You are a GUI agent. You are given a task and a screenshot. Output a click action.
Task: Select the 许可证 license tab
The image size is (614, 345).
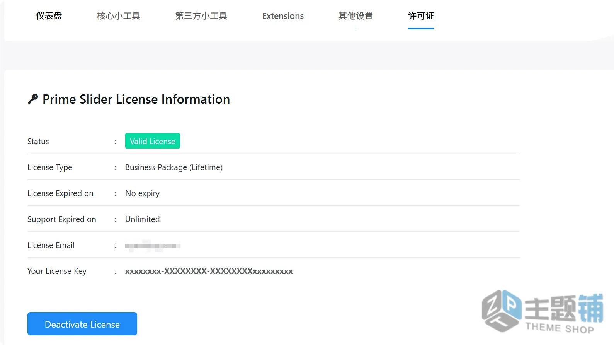coord(421,16)
